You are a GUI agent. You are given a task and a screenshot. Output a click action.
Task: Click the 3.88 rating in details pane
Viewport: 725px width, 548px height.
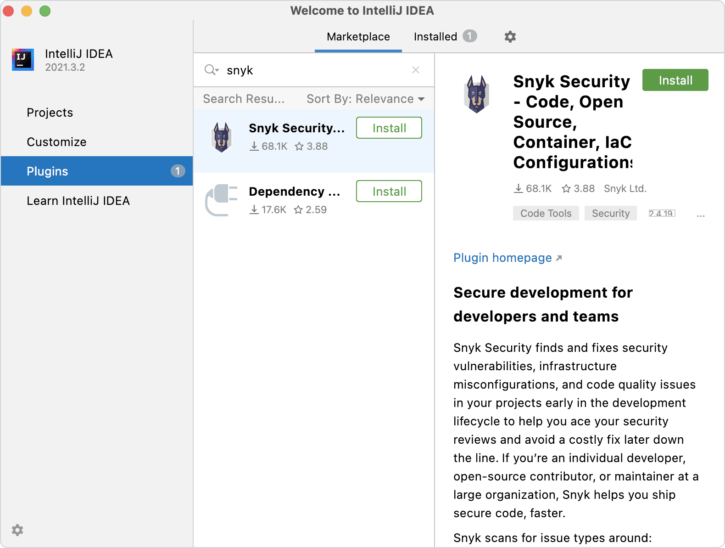coord(578,188)
